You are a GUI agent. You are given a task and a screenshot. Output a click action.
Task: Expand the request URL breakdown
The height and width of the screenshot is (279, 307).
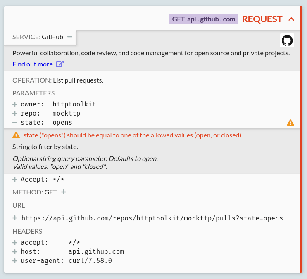pos(15,218)
